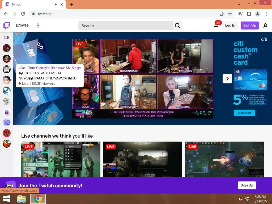
Task: Click the browser forward arrow
Action: pos(14,14)
